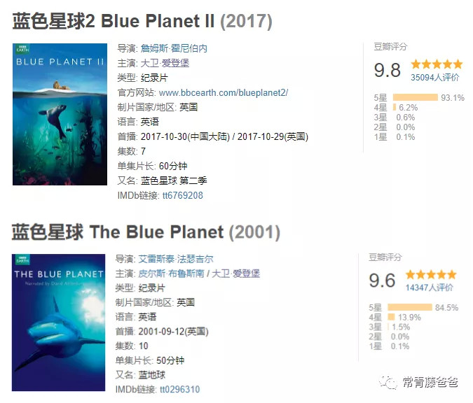
Task: Open IMDb link tt6769208
Action: (x=182, y=195)
